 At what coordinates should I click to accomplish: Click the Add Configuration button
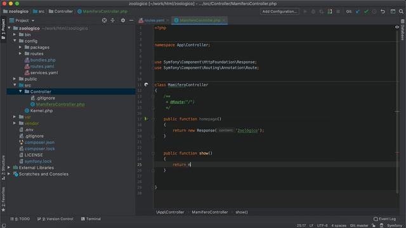[279, 11]
